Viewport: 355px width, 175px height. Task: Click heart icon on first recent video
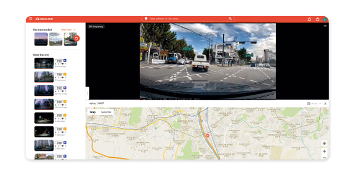62,64
